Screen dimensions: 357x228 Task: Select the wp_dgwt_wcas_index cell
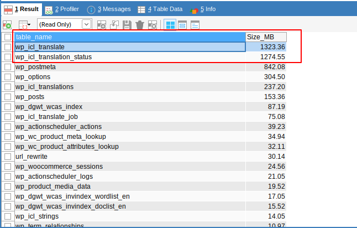[x=130, y=107]
